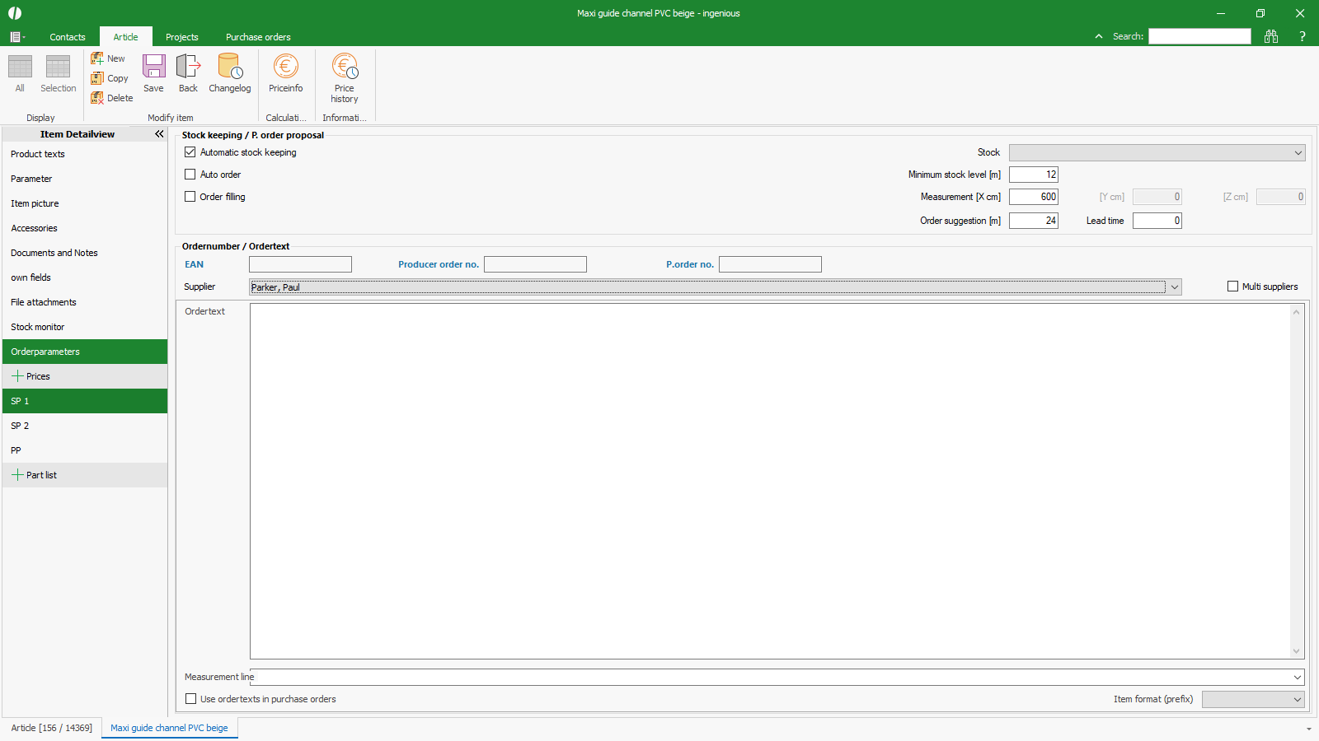The image size is (1319, 741).
Task: Switch to the Contacts tab
Action: tap(67, 37)
